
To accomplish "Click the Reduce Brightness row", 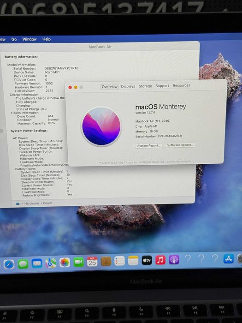I will click(47, 195).
